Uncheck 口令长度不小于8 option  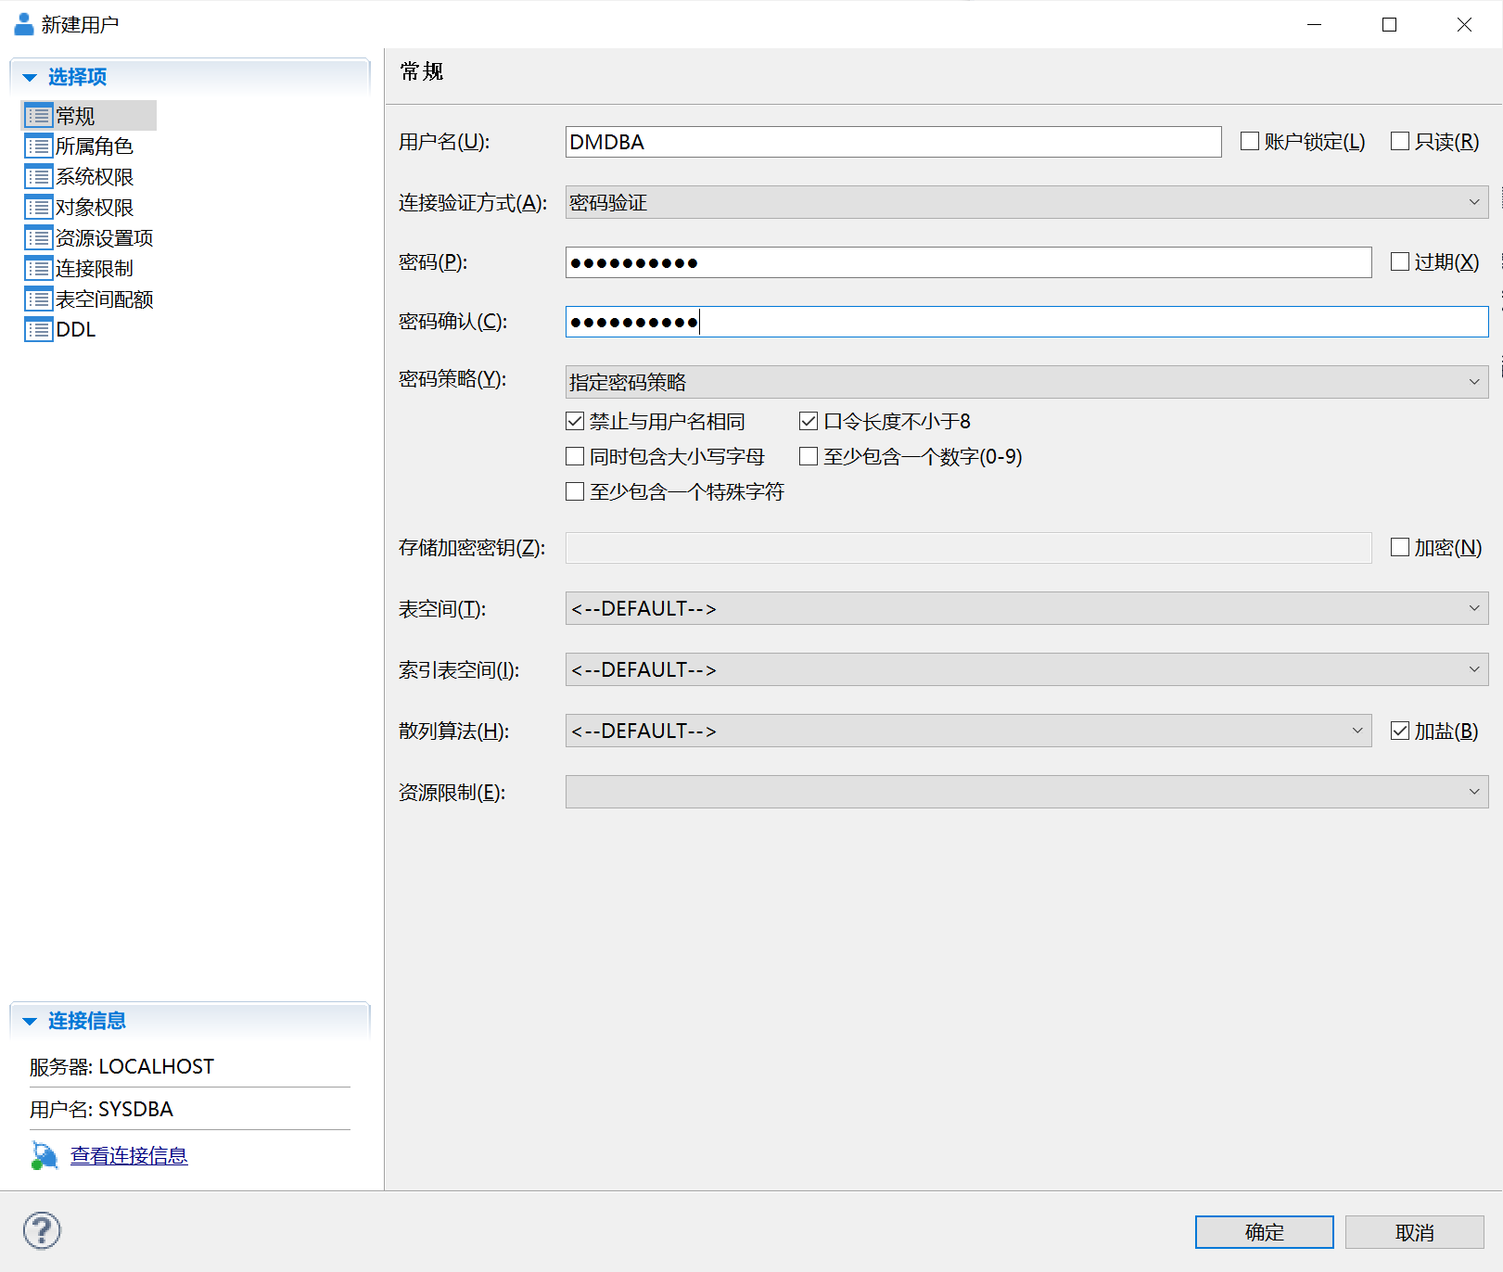(x=809, y=421)
